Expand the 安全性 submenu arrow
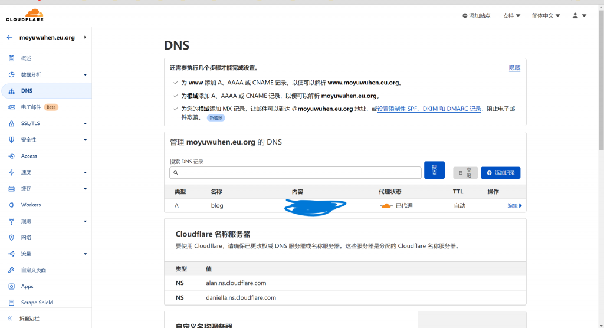This screenshot has width=604, height=328. coord(85,140)
